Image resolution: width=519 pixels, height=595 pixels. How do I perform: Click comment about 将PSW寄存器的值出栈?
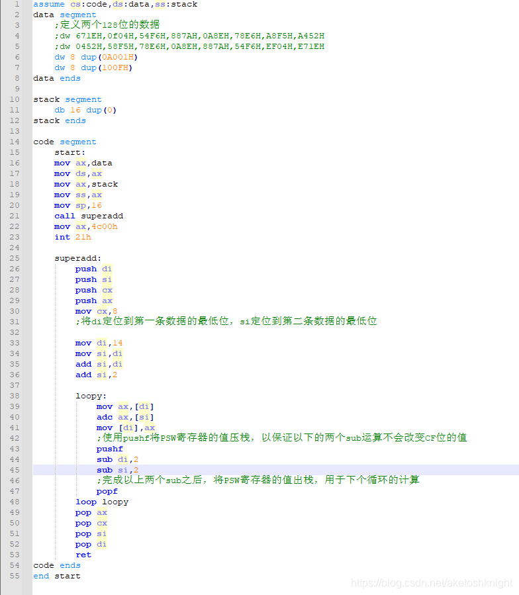point(258,481)
